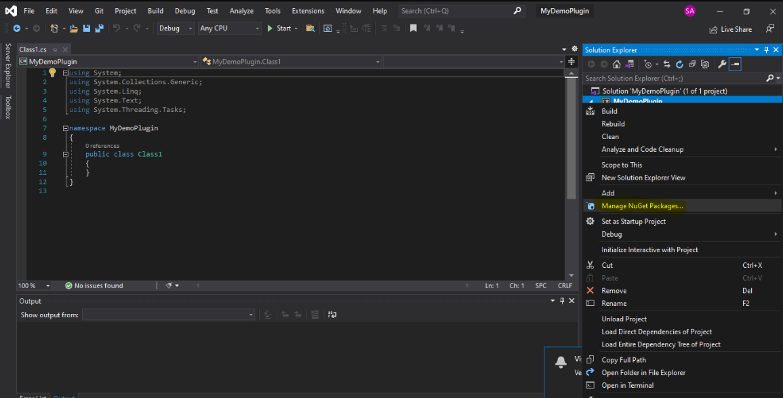Adjust the editor zoom level selector
This screenshot has width=783, height=398.
[33, 285]
